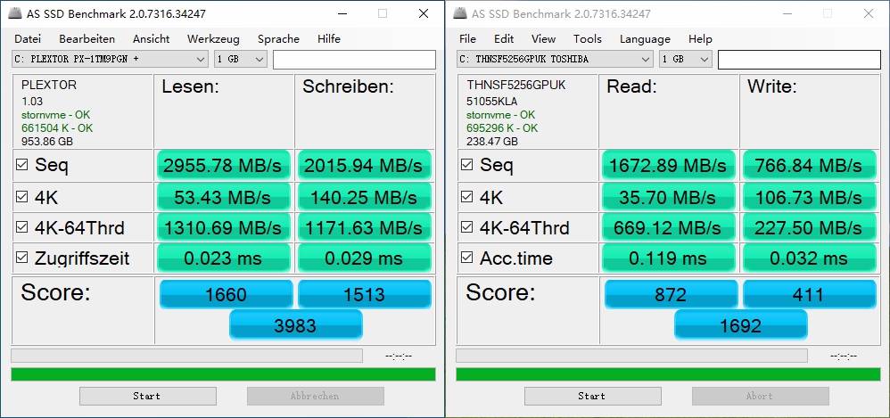This screenshot has height=418, width=890.
Task: Open the Bearbeiten menu
Action: (87, 39)
